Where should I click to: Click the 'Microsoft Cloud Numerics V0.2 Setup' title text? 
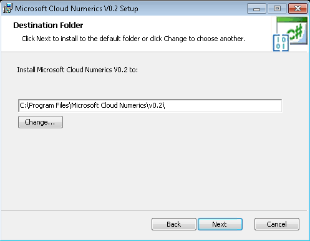tap(77, 9)
